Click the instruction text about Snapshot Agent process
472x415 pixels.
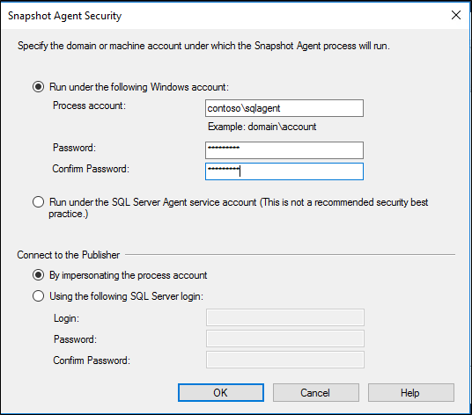(203, 46)
